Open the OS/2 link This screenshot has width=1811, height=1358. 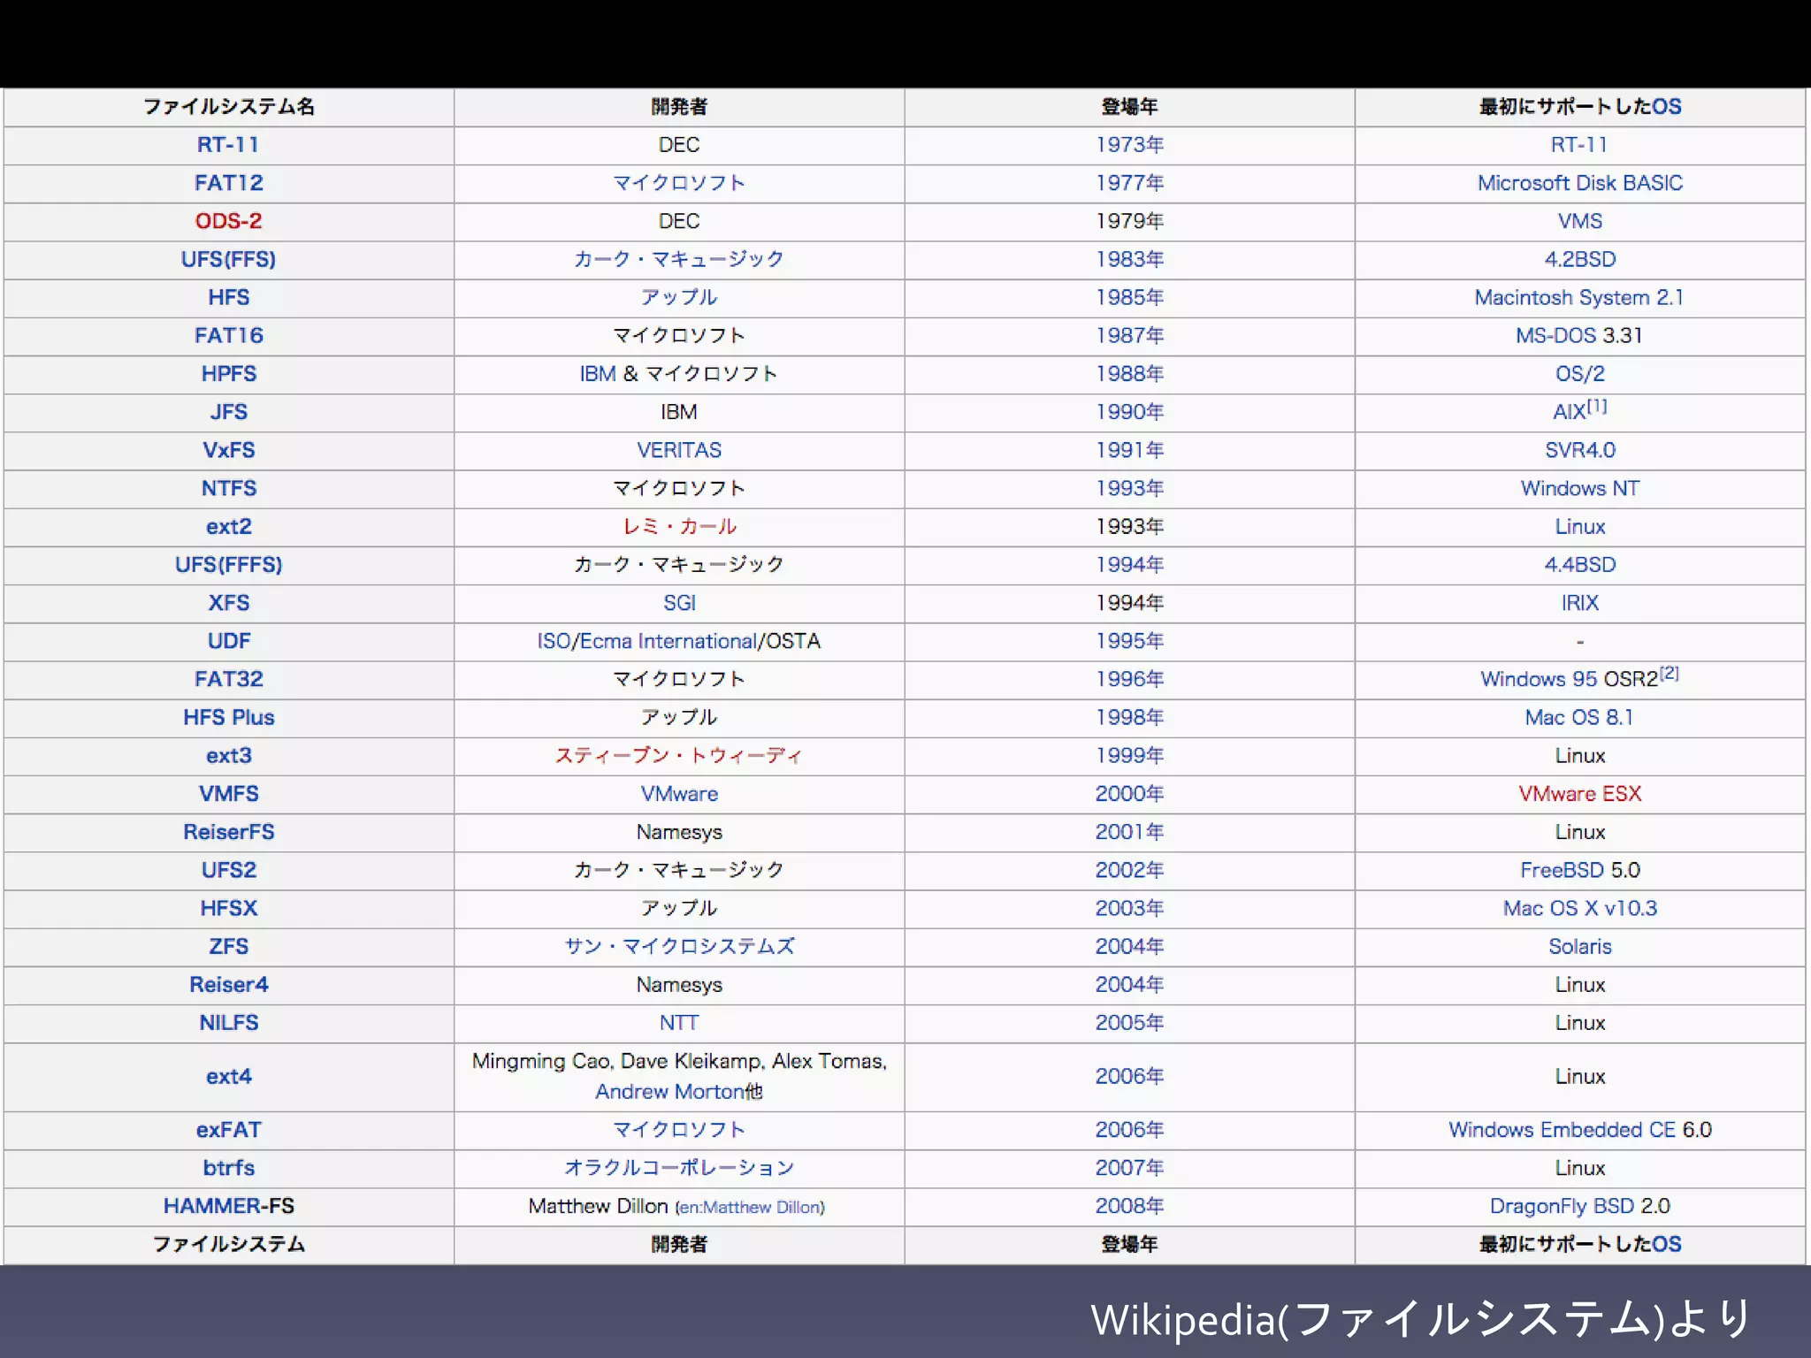(1579, 373)
